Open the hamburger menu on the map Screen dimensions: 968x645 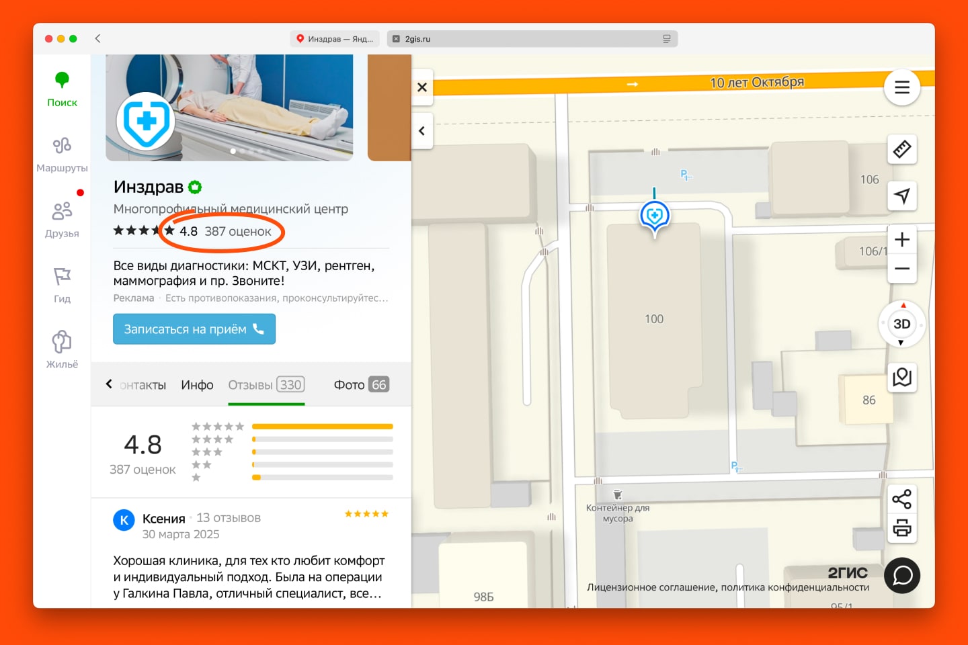click(902, 87)
